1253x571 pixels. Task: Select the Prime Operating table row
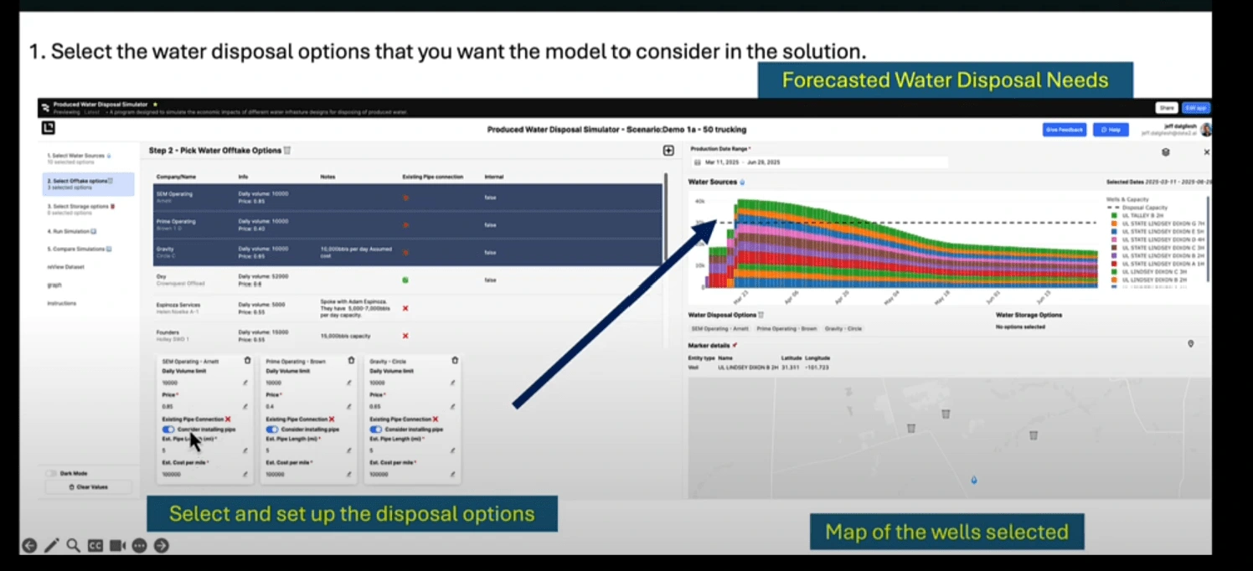408,225
